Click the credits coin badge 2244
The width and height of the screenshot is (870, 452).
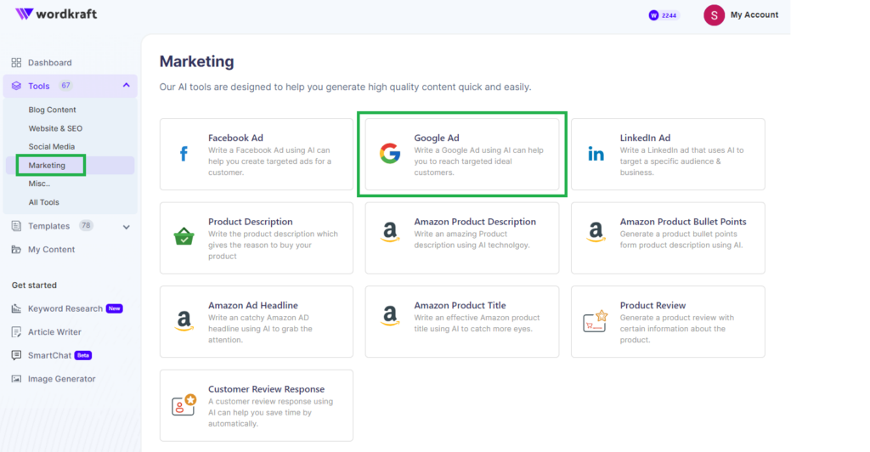point(664,15)
